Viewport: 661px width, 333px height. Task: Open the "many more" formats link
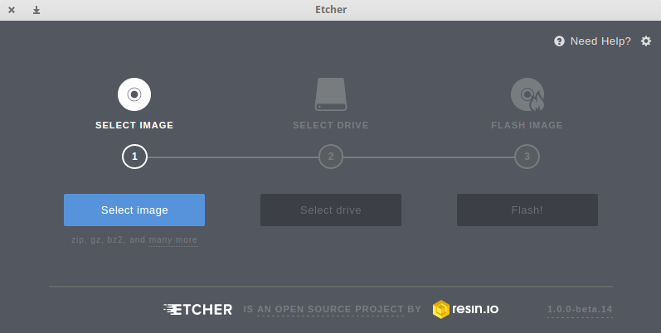(173, 240)
